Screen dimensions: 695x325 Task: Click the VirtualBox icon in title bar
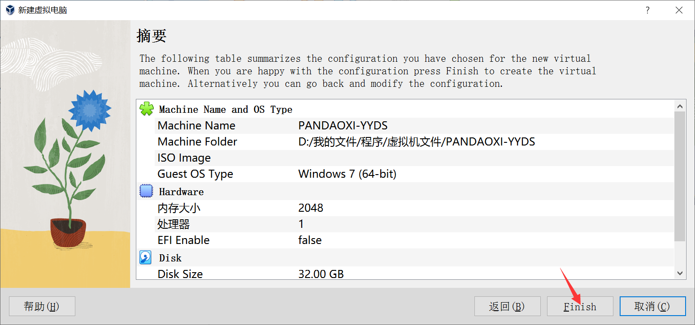click(x=9, y=10)
